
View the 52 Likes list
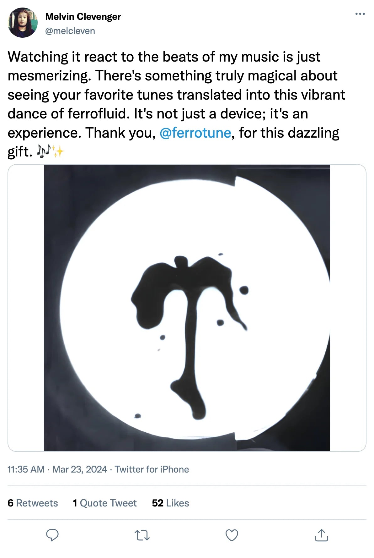click(170, 503)
